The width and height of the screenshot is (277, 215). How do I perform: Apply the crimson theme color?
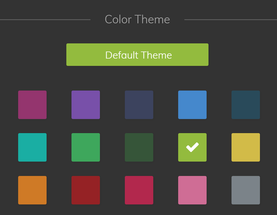pyautogui.click(x=139, y=190)
